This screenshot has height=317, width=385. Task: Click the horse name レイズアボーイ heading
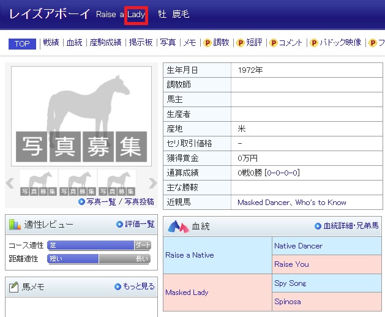tap(50, 14)
